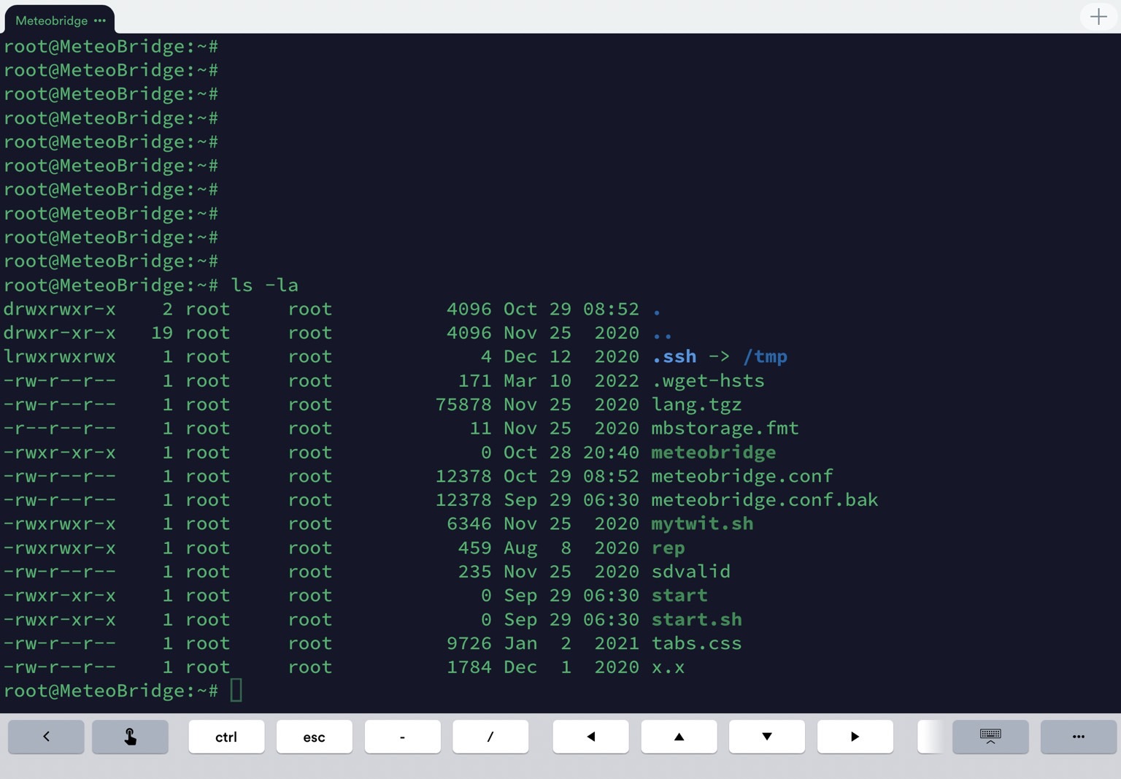Screen dimensions: 1121x779
Task: Click the Jan 2 2021 date
Action: [x=571, y=643]
